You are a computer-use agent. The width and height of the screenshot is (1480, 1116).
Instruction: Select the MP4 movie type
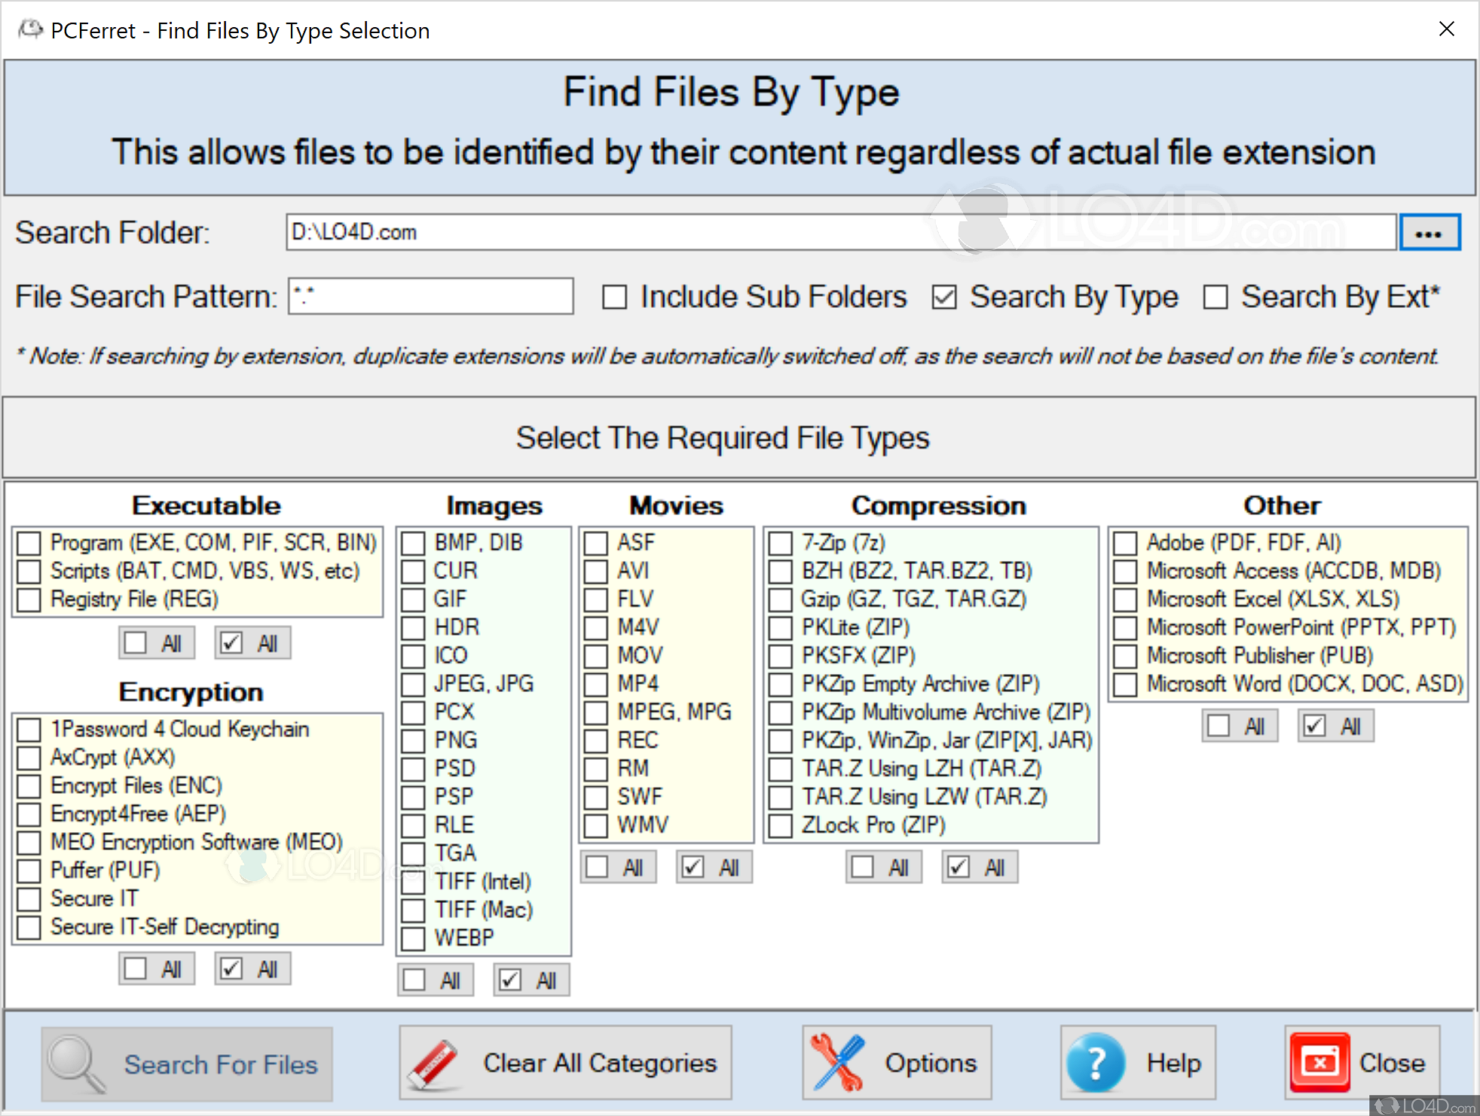(x=596, y=685)
